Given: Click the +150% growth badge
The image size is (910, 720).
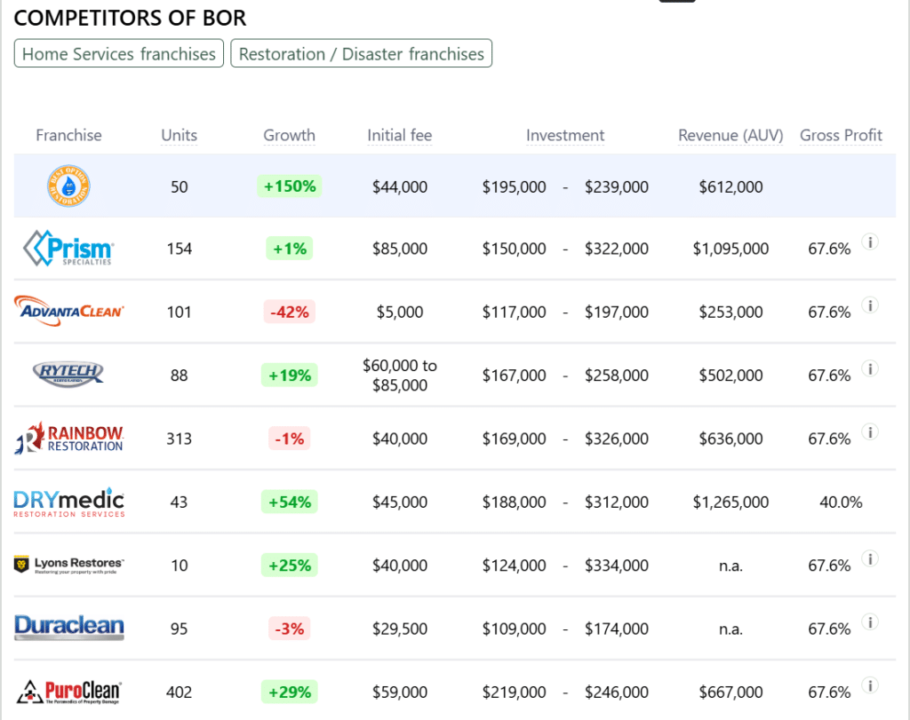Looking at the screenshot, I should [x=289, y=186].
